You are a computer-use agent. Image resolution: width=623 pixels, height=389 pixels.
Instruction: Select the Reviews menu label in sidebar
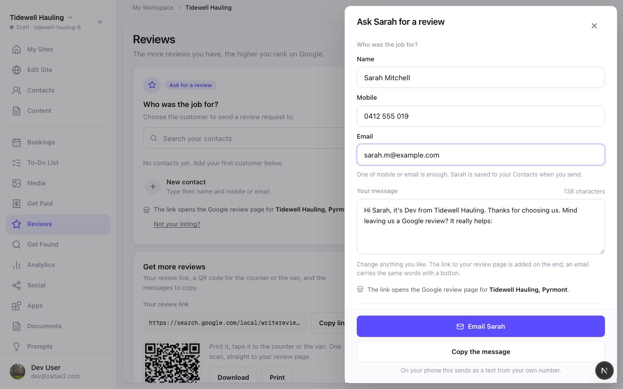39,224
